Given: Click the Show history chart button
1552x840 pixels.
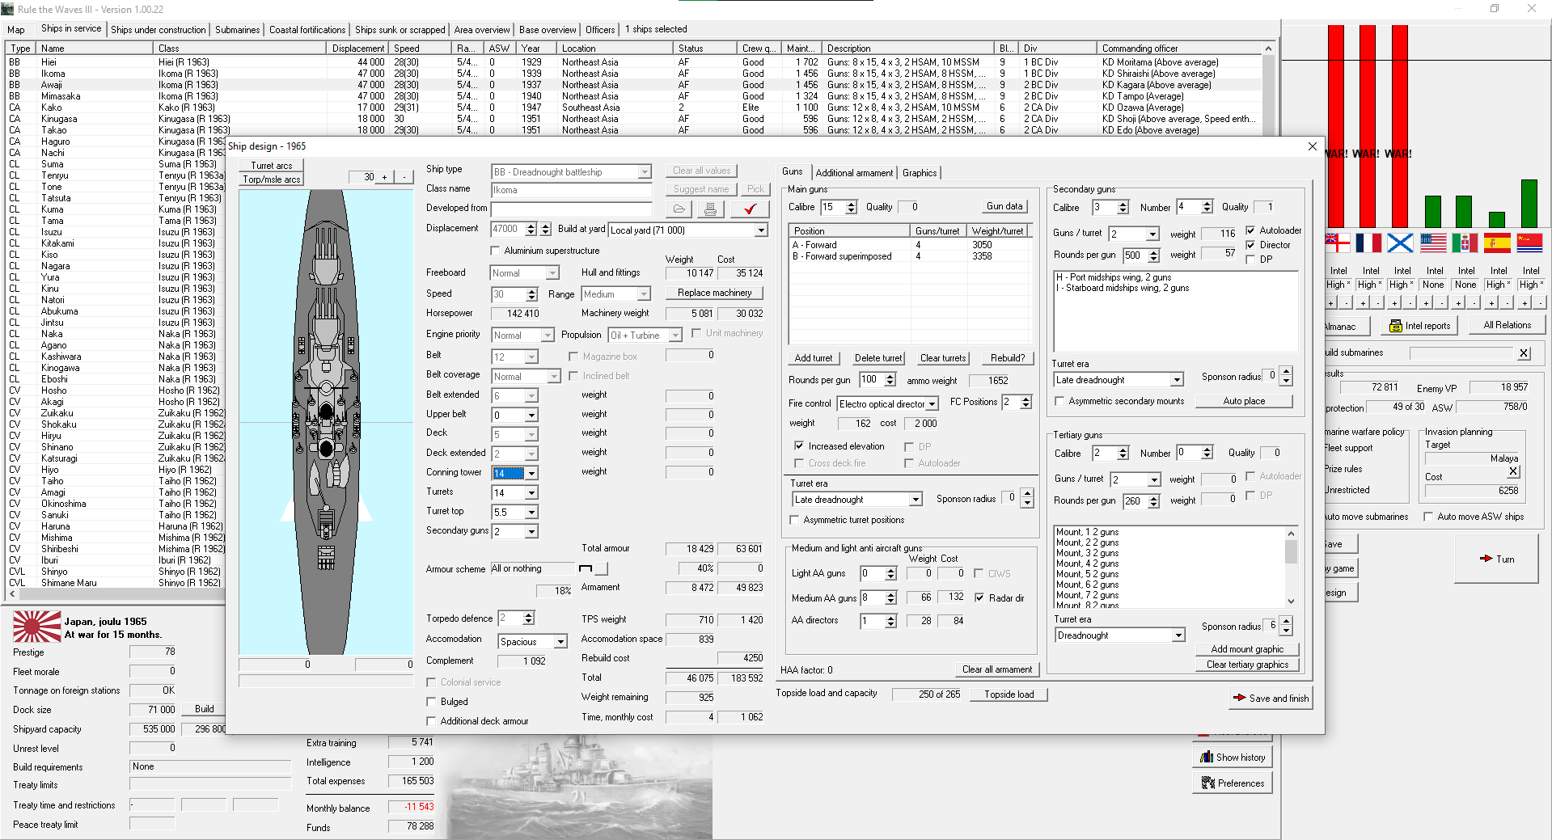Looking at the screenshot, I should pyautogui.click(x=1233, y=758).
